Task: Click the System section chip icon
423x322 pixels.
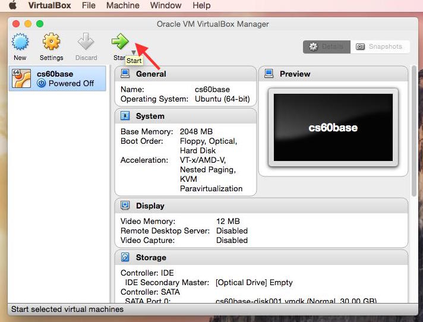Action: click(125, 116)
